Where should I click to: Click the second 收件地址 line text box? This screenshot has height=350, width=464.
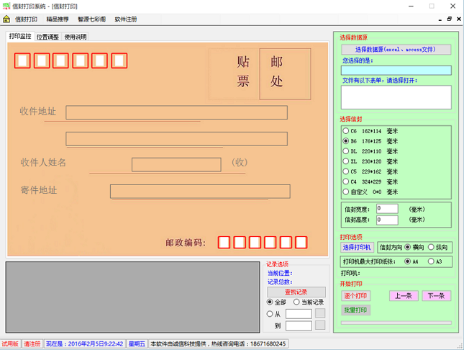[176, 139]
